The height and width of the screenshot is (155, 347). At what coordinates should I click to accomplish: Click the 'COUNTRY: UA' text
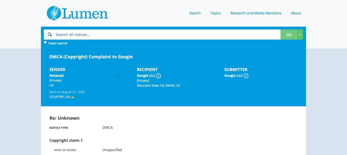click(59, 97)
